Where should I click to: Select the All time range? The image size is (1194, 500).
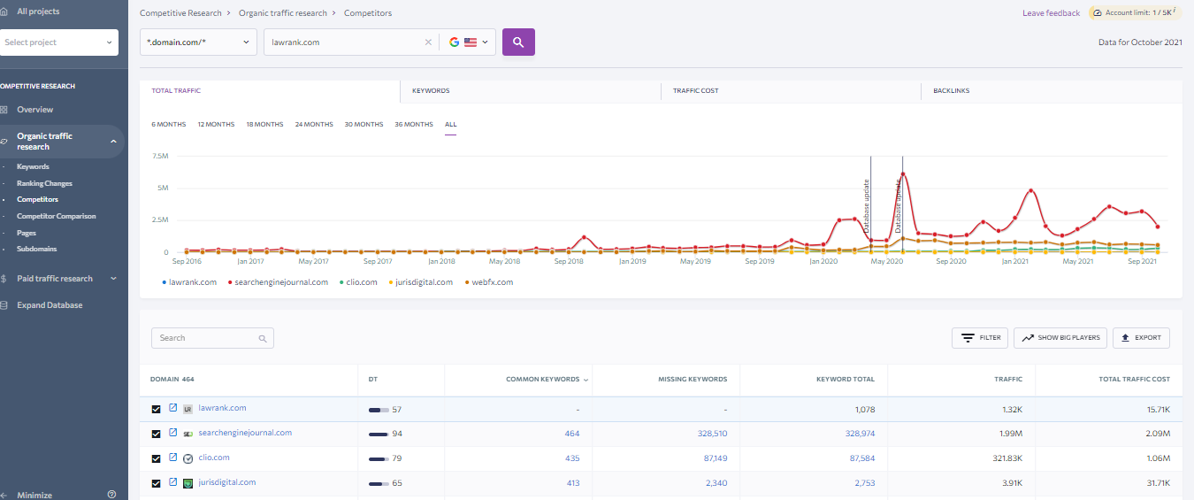[x=451, y=125]
